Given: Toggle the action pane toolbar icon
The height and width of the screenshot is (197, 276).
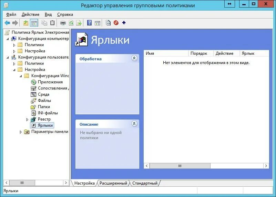Looking at the screenshot, I should (x=97, y=23).
